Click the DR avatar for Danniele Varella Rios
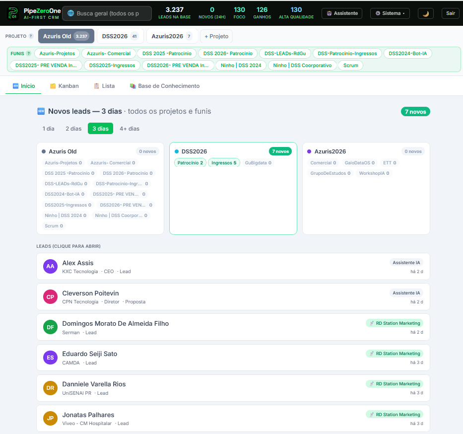This screenshot has width=463, height=434. [50, 388]
